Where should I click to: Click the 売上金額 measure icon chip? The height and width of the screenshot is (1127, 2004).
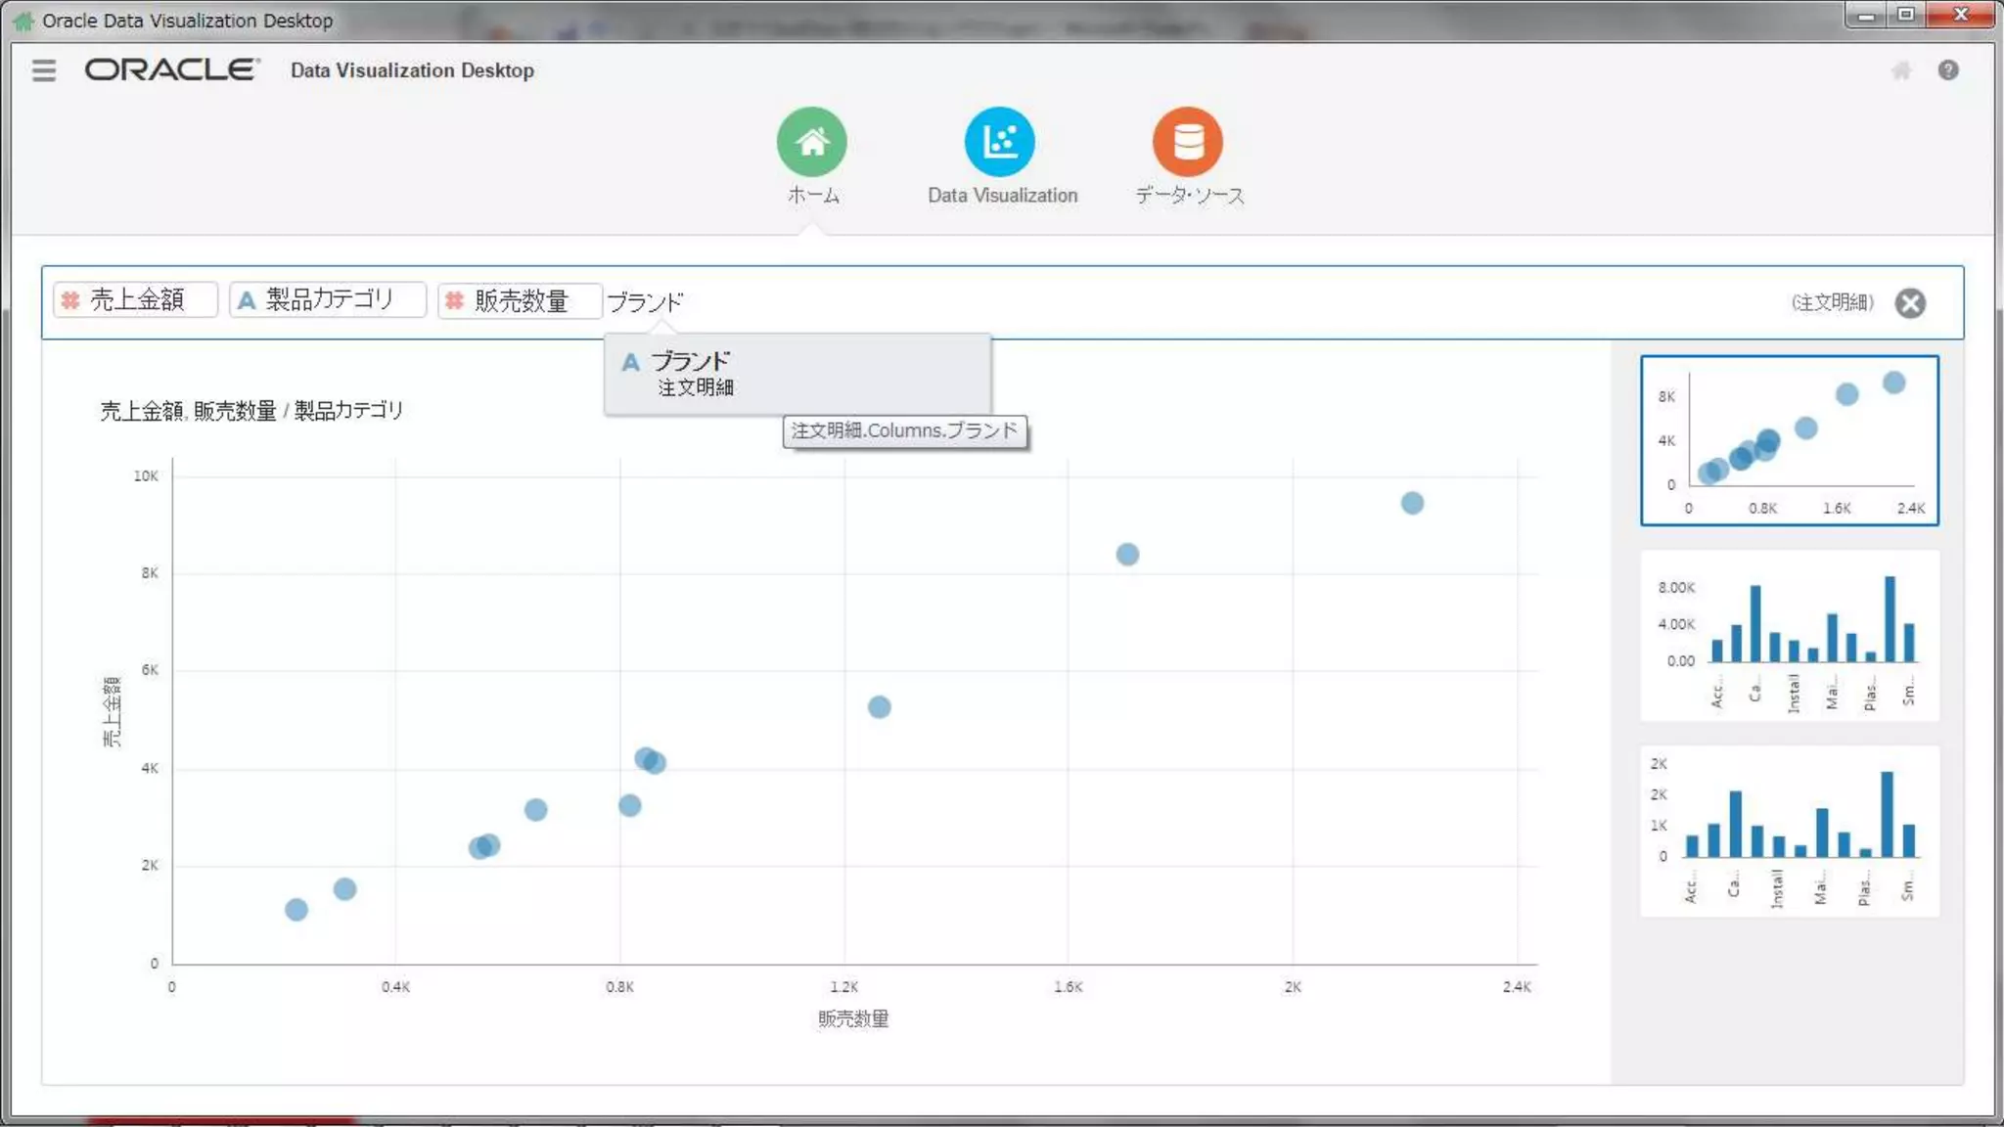coord(71,300)
